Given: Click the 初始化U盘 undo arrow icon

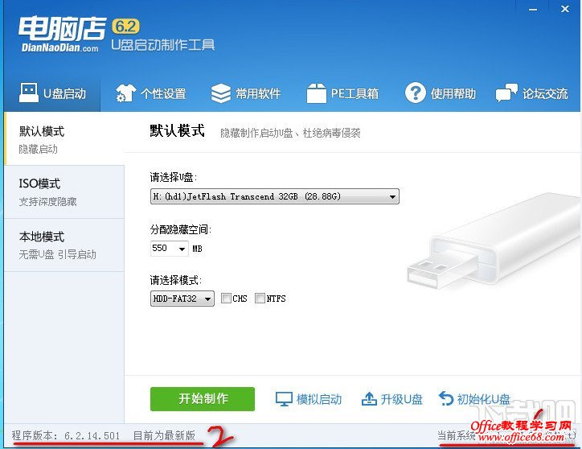Looking at the screenshot, I should (x=446, y=399).
